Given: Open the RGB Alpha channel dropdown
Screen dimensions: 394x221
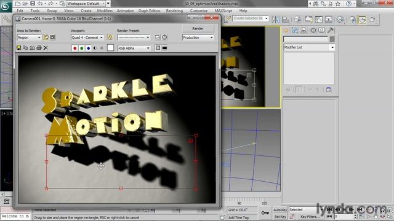Looking at the screenshot, I should [x=134, y=48].
